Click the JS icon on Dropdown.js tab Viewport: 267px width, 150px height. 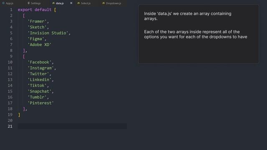103,3
